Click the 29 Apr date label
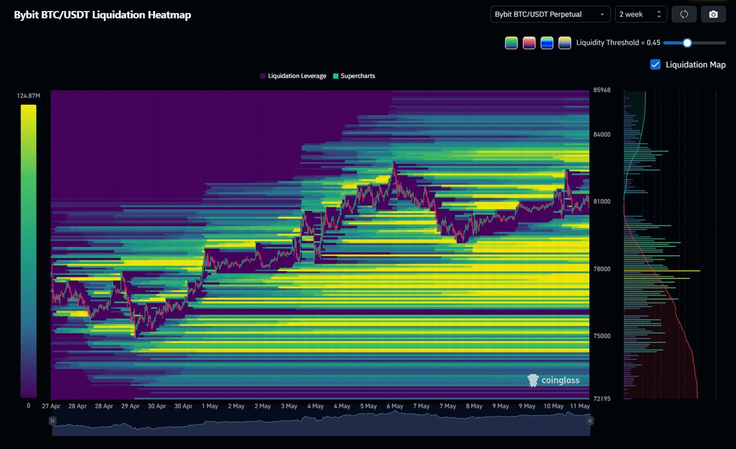Image resolution: width=736 pixels, height=449 pixels. pyautogui.click(x=131, y=406)
